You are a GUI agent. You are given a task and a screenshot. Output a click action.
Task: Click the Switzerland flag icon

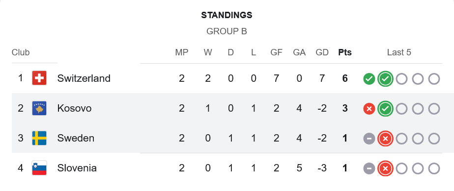coord(39,78)
